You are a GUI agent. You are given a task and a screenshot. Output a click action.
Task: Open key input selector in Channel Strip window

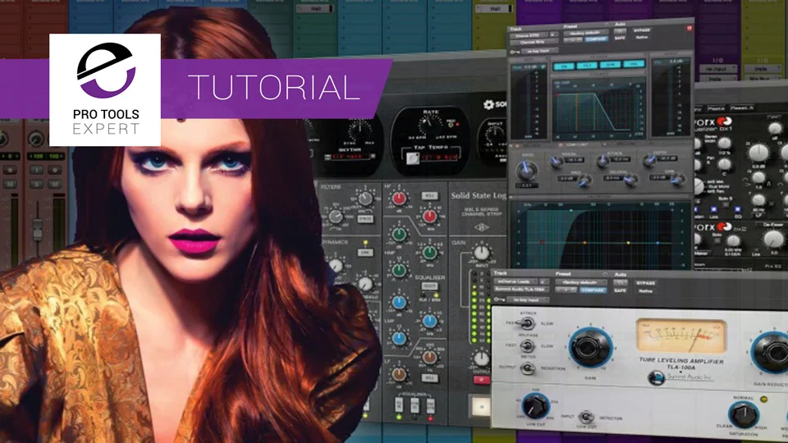pyautogui.click(x=538, y=51)
